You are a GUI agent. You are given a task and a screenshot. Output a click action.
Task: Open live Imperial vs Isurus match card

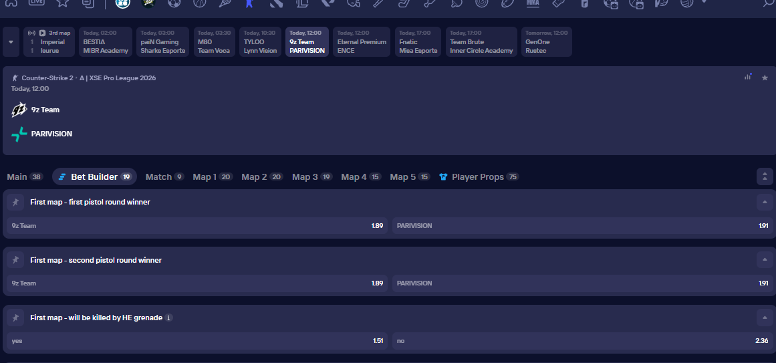(x=49, y=41)
